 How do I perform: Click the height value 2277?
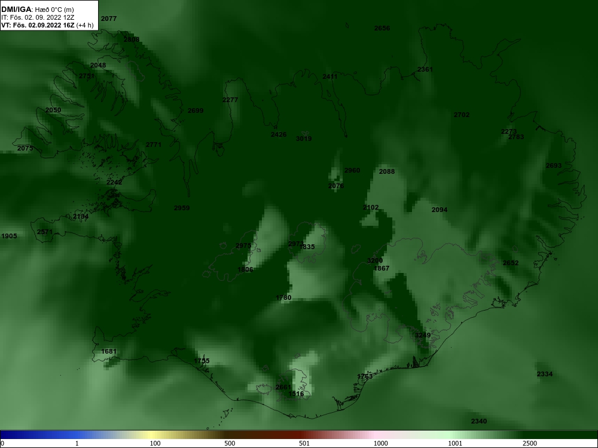(230, 100)
